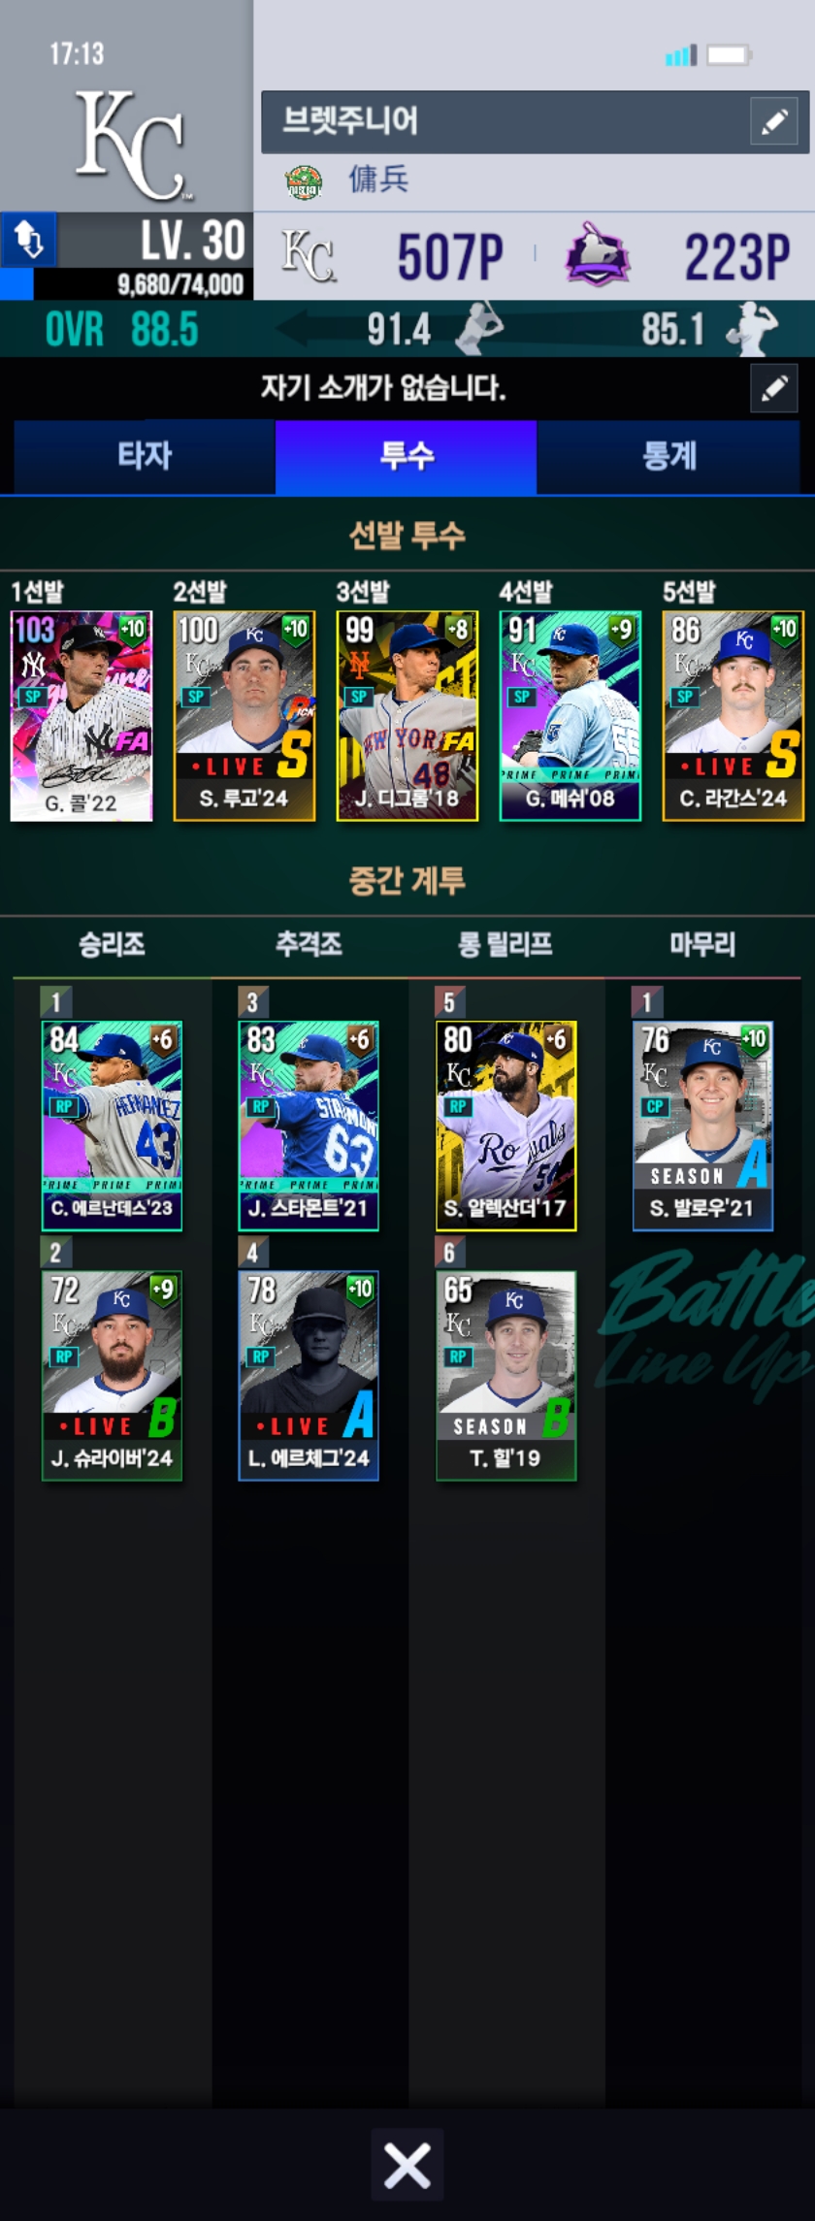This screenshot has width=815, height=2221.
Task: Close the lineup screen with the X
Action: 407,2165
